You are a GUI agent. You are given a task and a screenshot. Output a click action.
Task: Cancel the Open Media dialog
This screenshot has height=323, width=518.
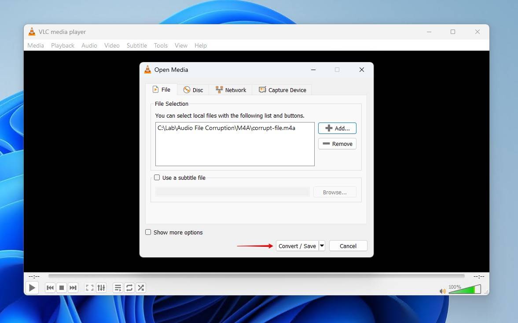pos(348,246)
